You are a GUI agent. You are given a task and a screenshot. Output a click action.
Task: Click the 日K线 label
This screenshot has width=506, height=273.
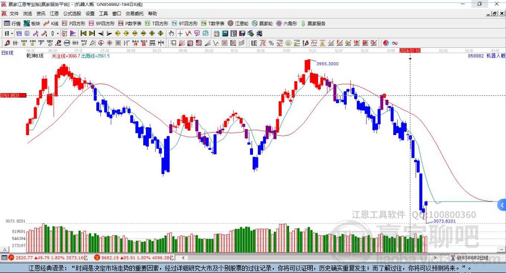pos(7,53)
